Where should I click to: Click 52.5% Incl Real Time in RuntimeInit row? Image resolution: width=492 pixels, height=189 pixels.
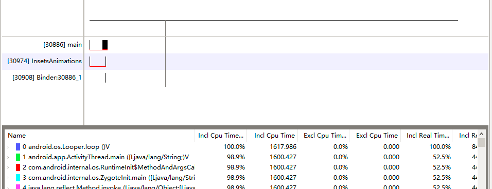pos(442,167)
